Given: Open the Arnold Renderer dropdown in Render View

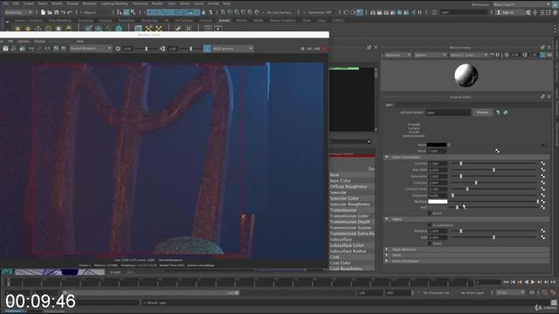Looking at the screenshot, I should pos(91,49).
